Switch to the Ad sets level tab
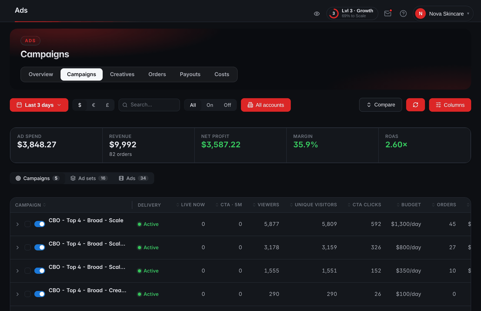This screenshot has height=311, width=481. point(89,178)
